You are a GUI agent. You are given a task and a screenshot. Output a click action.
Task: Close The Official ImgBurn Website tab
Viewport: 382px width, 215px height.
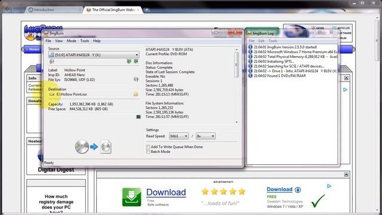click(138, 10)
